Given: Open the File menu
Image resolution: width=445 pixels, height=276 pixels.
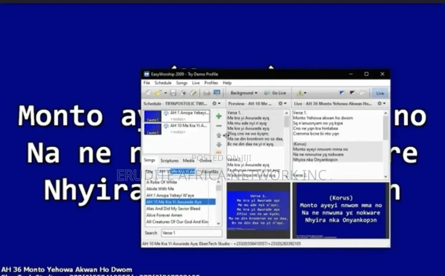Looking at the screenshot, I should coord(147,83).
